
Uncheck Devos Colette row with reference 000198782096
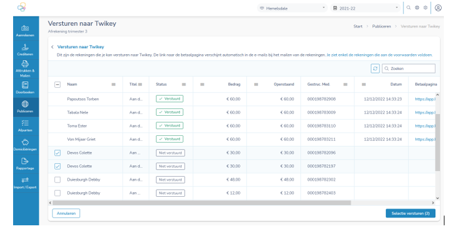tap(58, 153)
